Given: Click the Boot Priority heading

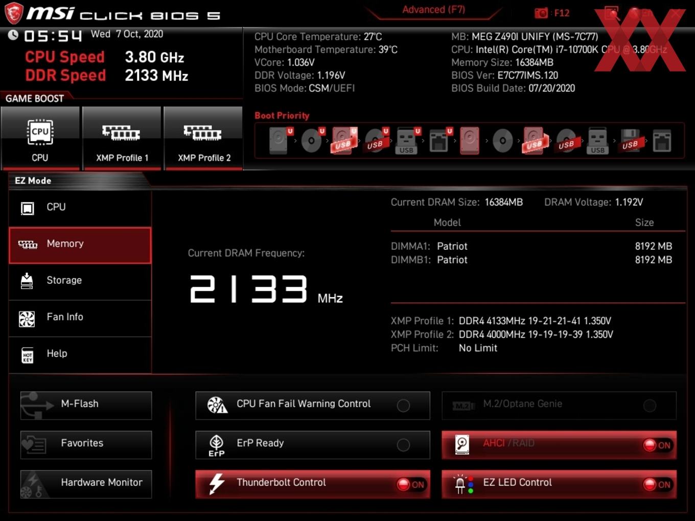Looking at the screenshot, I should pyautogui.click(x=282, y=115).
